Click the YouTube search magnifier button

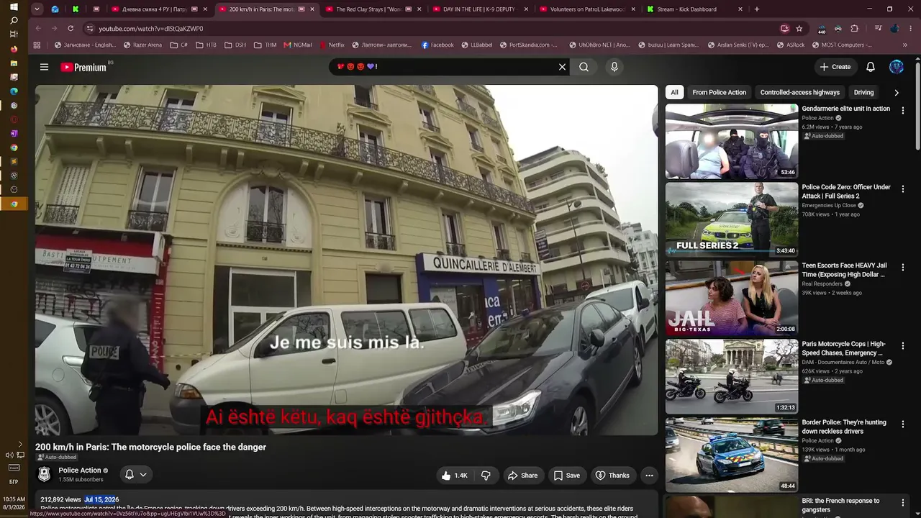pos(584,67)
